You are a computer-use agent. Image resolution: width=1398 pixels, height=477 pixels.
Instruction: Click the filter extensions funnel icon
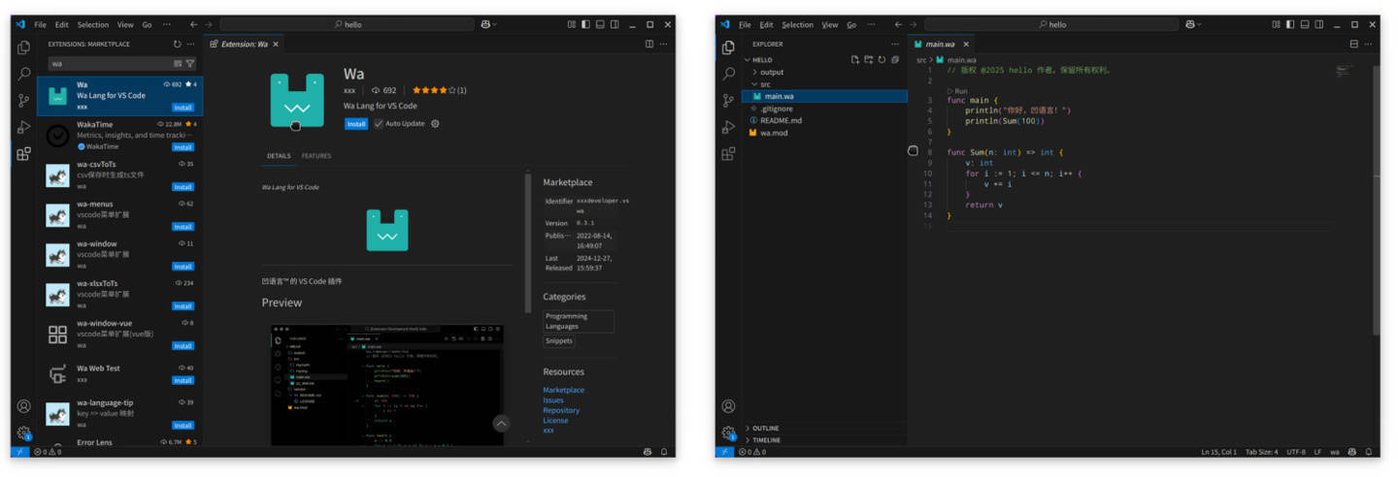190,63
